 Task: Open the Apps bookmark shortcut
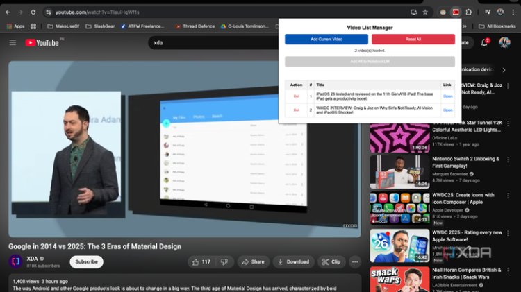tap(15, 26)
